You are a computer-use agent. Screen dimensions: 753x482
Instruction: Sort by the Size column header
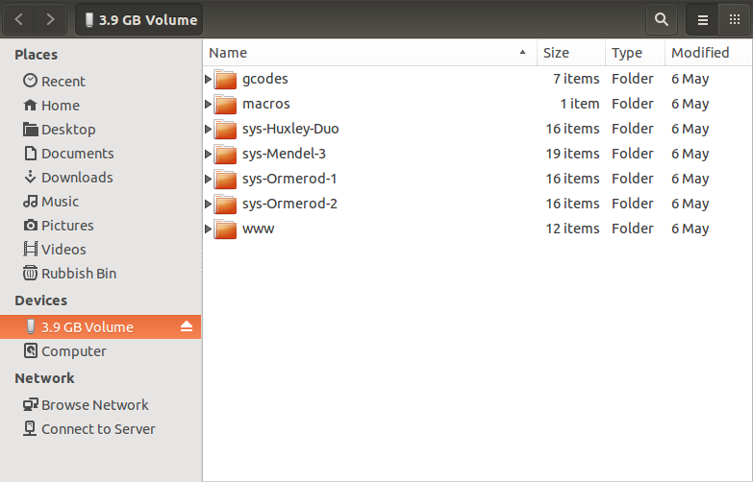coord(571,52)
